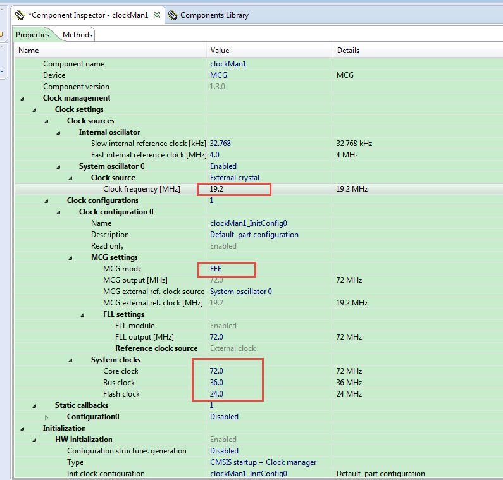Select the Reference clock source row
Screen dimensions: 503x480
pos(259,348)
